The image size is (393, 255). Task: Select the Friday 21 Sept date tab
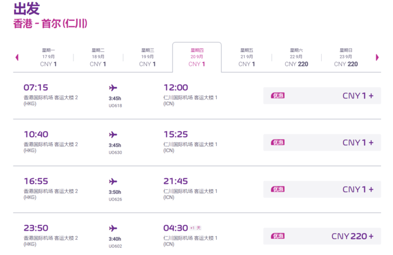[246, 57]
